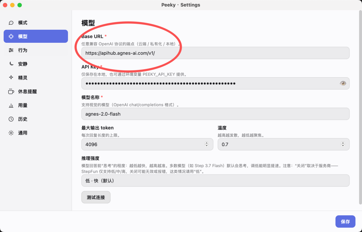Open the 安静 settings page
The height and width of the screenshot is (232, 362).
point(36,64)
